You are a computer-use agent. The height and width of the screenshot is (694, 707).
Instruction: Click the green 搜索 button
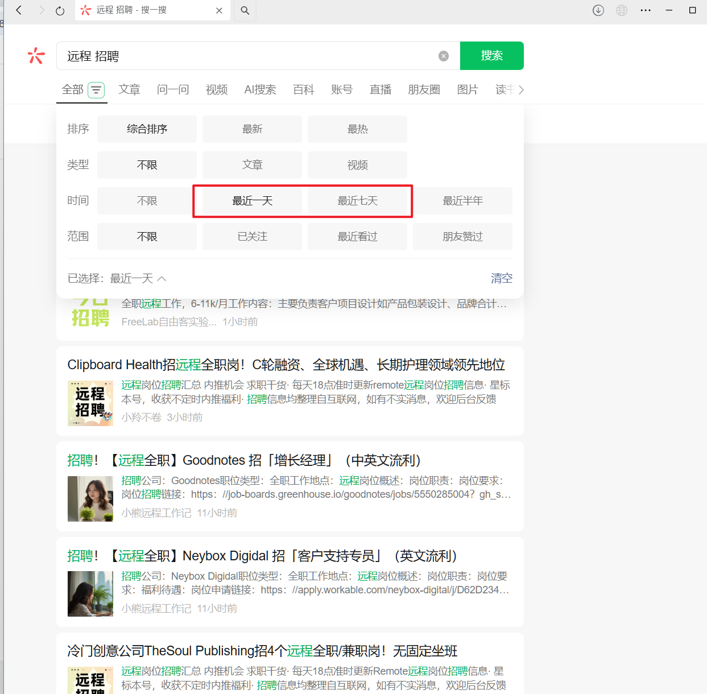(492, 56)
